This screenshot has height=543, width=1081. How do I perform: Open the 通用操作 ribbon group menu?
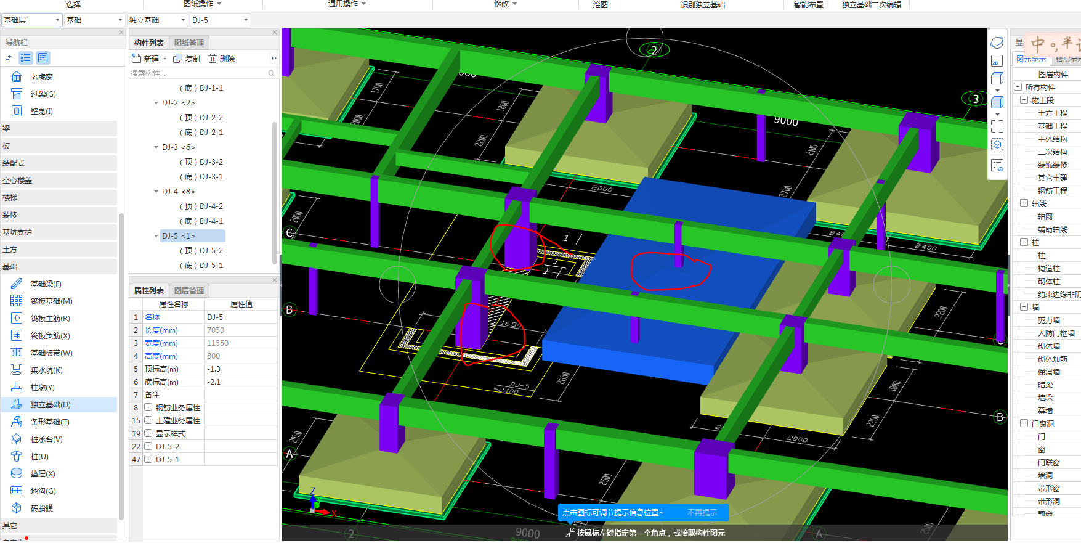point(347,4)
